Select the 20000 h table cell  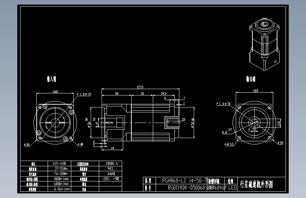click(110, 163)
